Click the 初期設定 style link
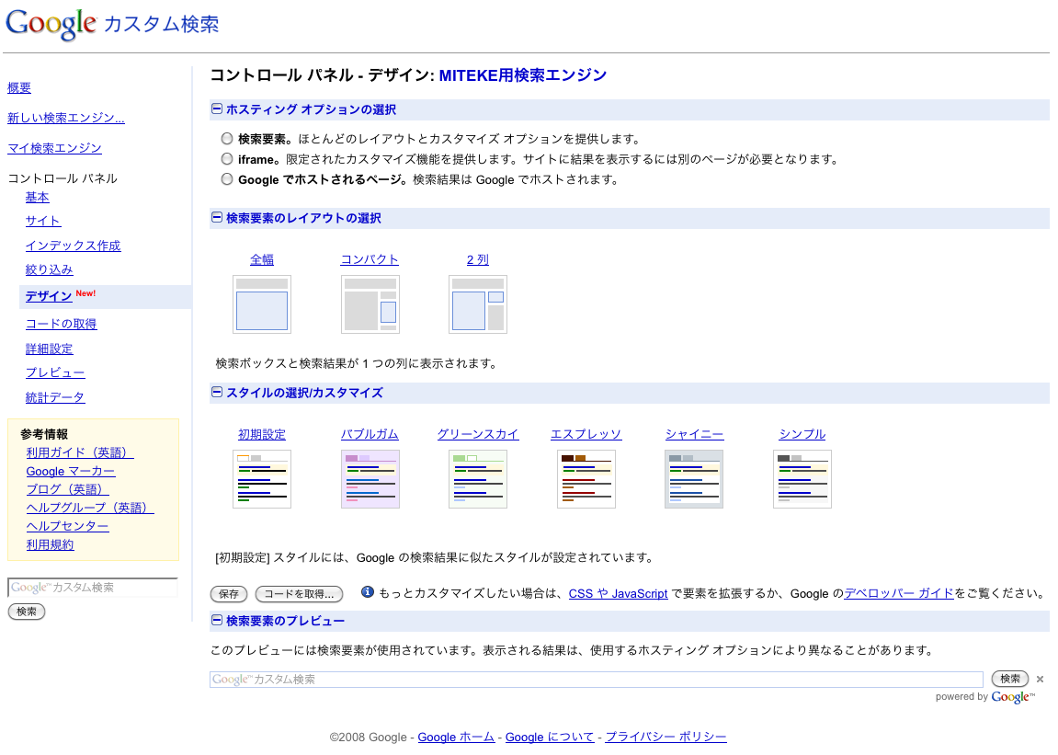This screenshot has width=1058, height=755. [x=262, y=434]
